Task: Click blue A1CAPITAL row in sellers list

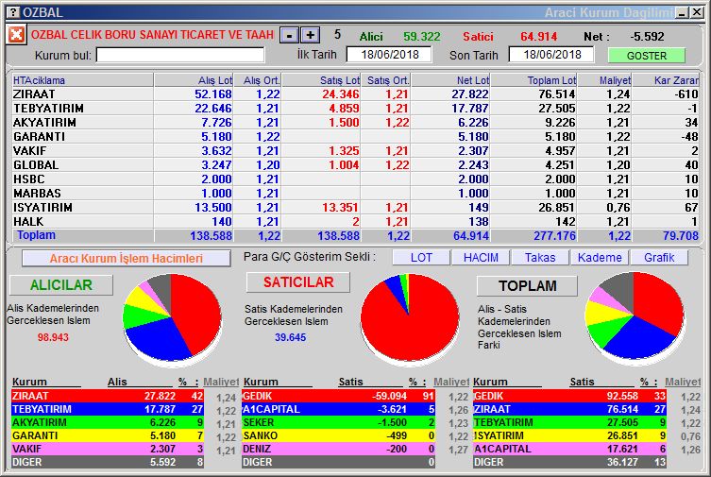Action: (x=338, y=409)
